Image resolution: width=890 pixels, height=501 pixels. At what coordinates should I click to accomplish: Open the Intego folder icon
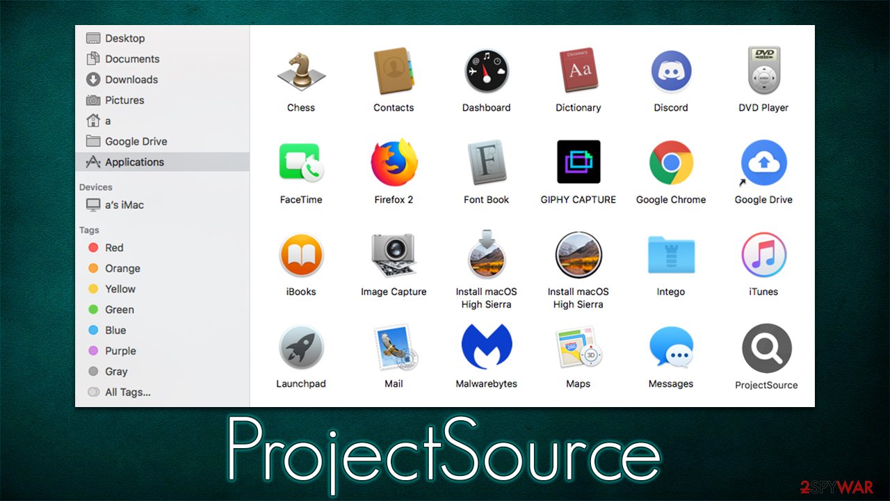[670, 255]
